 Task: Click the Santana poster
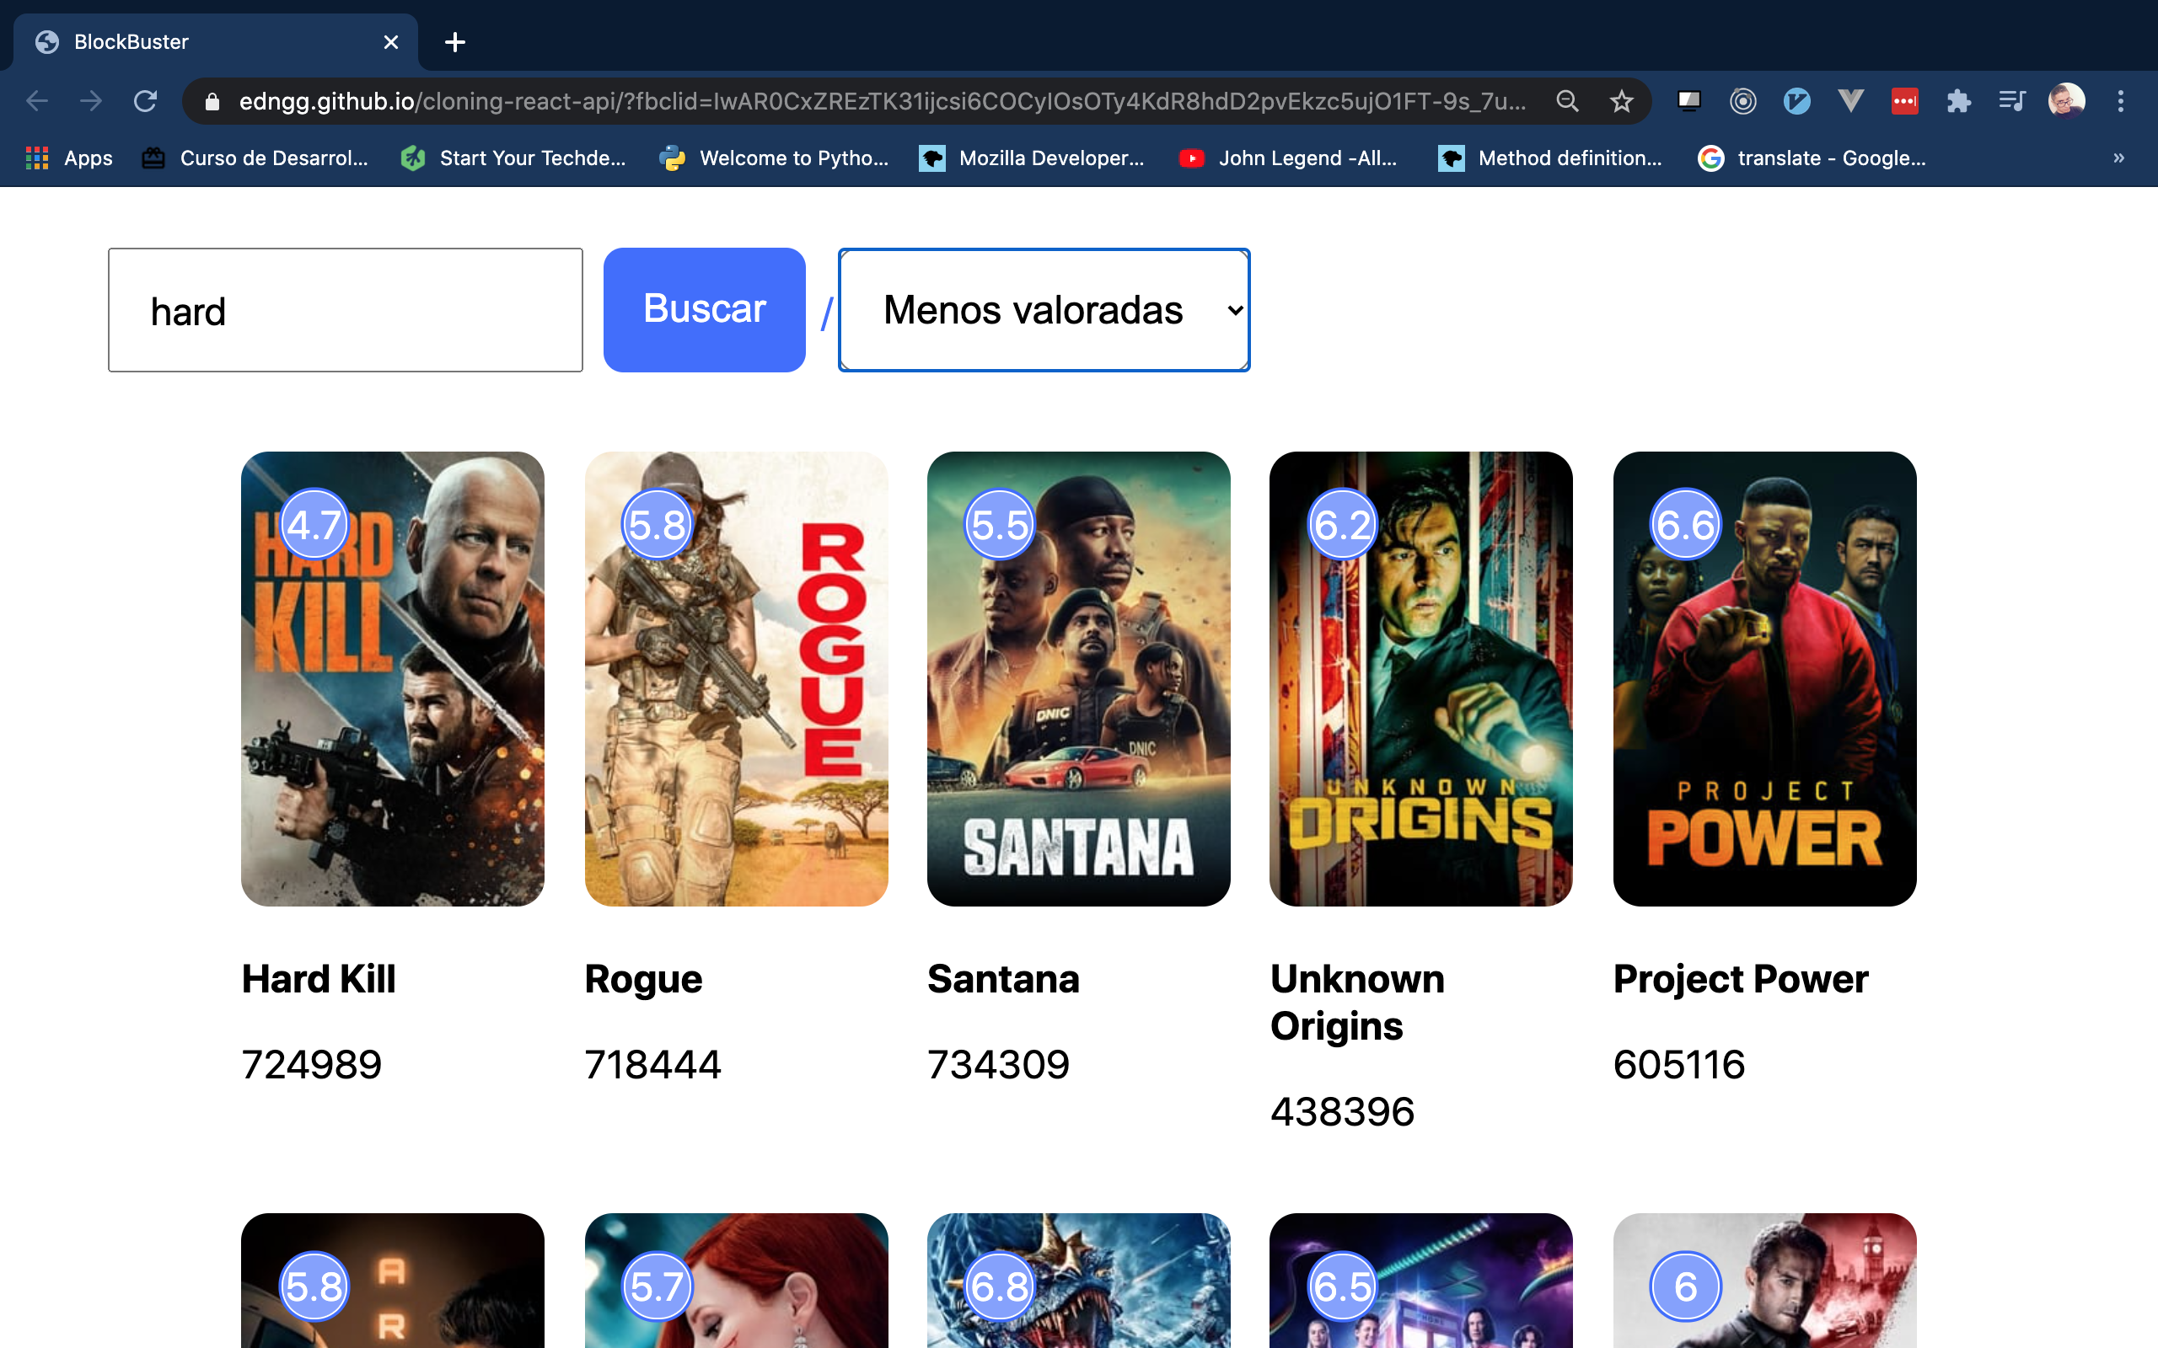[x=1078, y=679]
